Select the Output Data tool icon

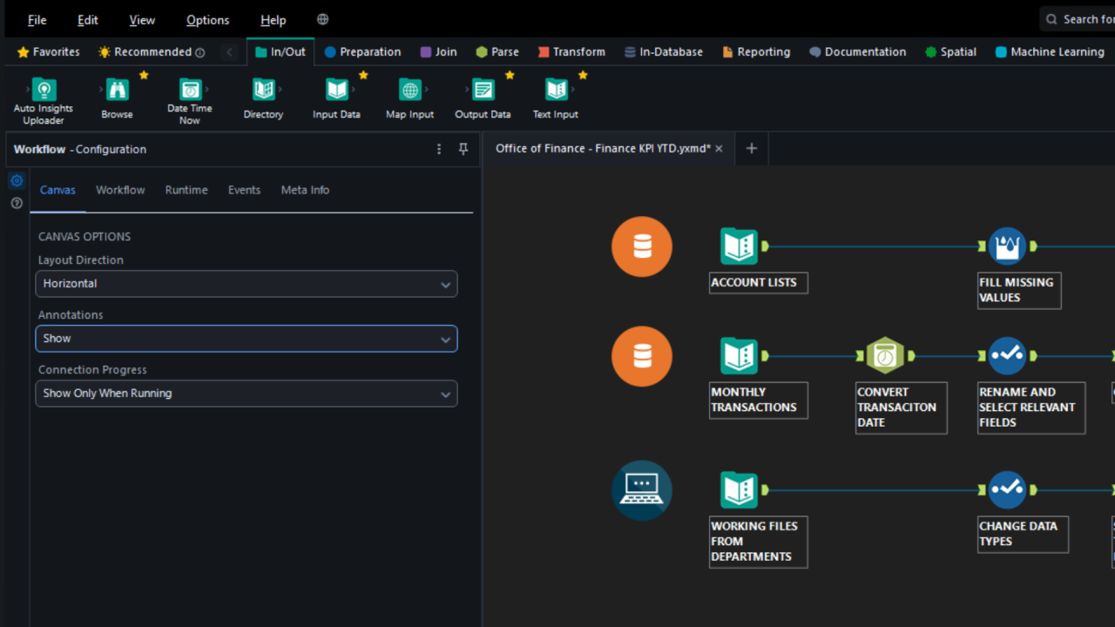point(483,90)
